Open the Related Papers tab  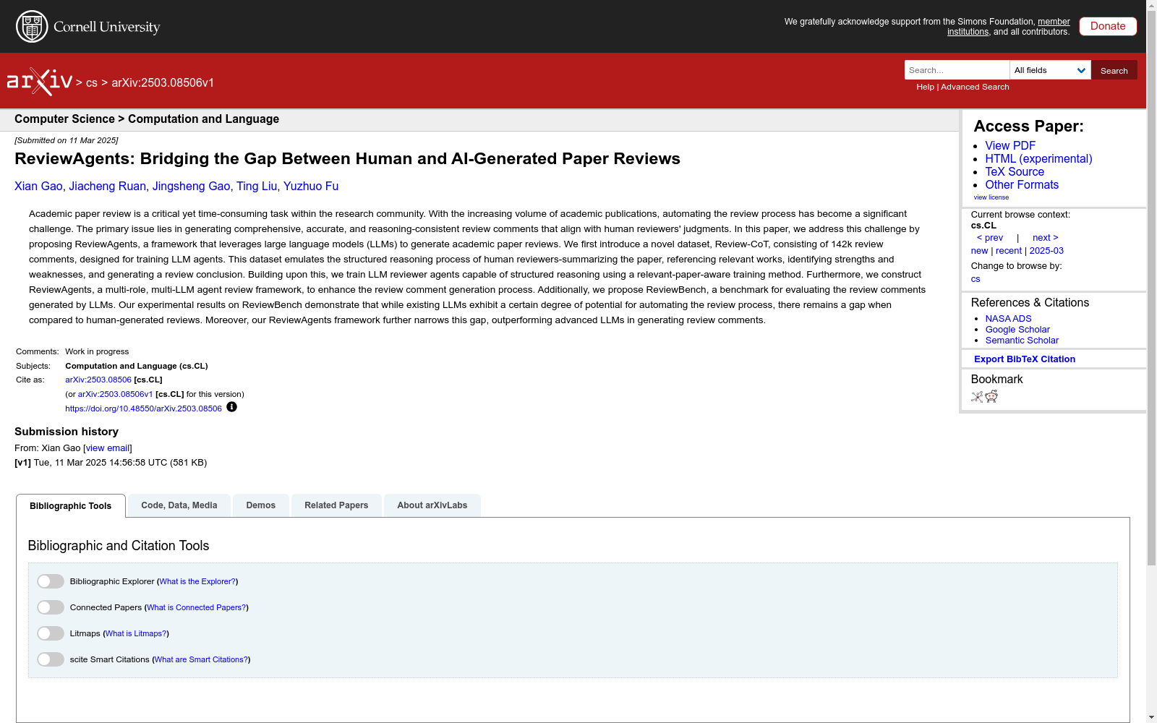click(x=336, y=505)
